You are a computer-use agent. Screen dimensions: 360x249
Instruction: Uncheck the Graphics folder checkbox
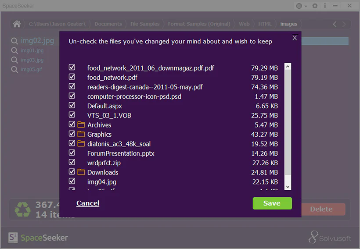(72, 134)
